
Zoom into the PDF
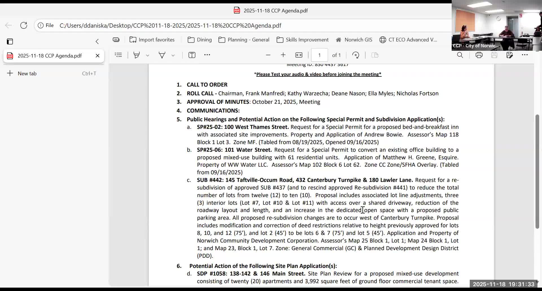283,55
